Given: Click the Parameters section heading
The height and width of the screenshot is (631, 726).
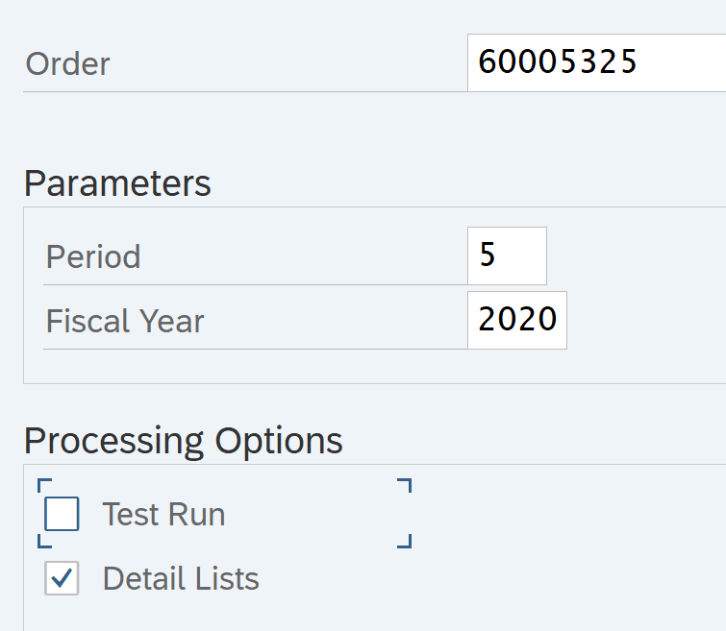Looking at the screenshot, I should [117, 182].
